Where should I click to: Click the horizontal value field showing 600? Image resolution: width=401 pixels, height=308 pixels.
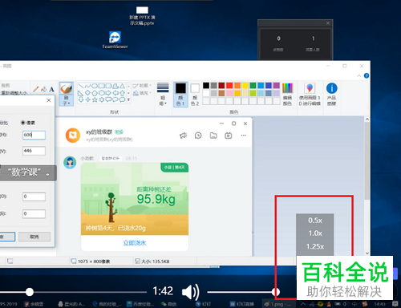click(34, 135)
